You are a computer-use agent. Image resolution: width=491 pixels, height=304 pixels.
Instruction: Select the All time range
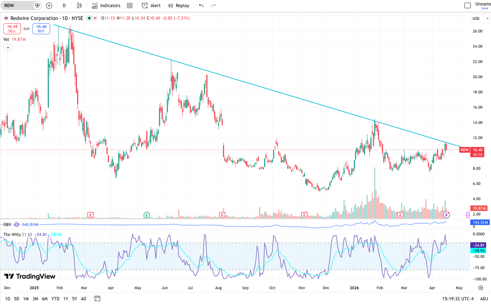tap(83, 299)
